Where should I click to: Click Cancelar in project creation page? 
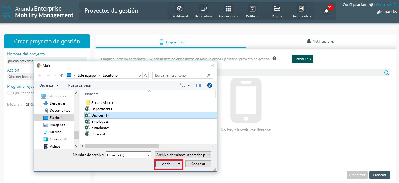click(x=379, y=175)
